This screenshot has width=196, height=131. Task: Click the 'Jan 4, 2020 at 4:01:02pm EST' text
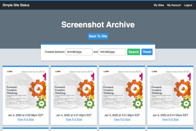point(74,115)
